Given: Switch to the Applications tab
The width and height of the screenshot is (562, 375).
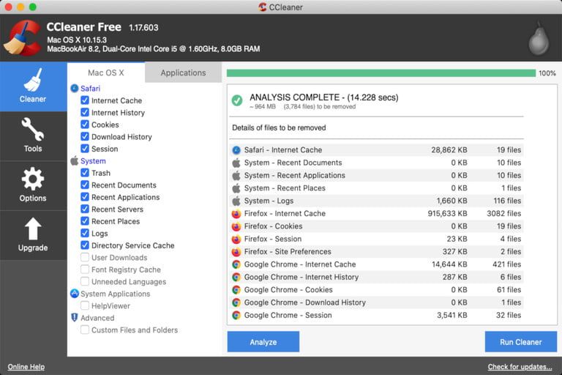Looking at the screenshot, I should (183, 73).
